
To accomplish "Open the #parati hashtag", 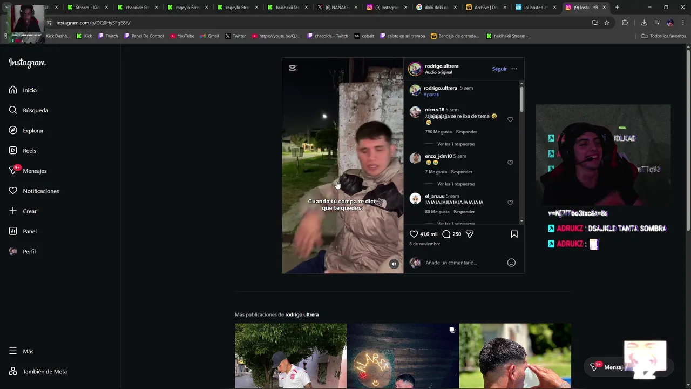I will click(x=431, y=95).
